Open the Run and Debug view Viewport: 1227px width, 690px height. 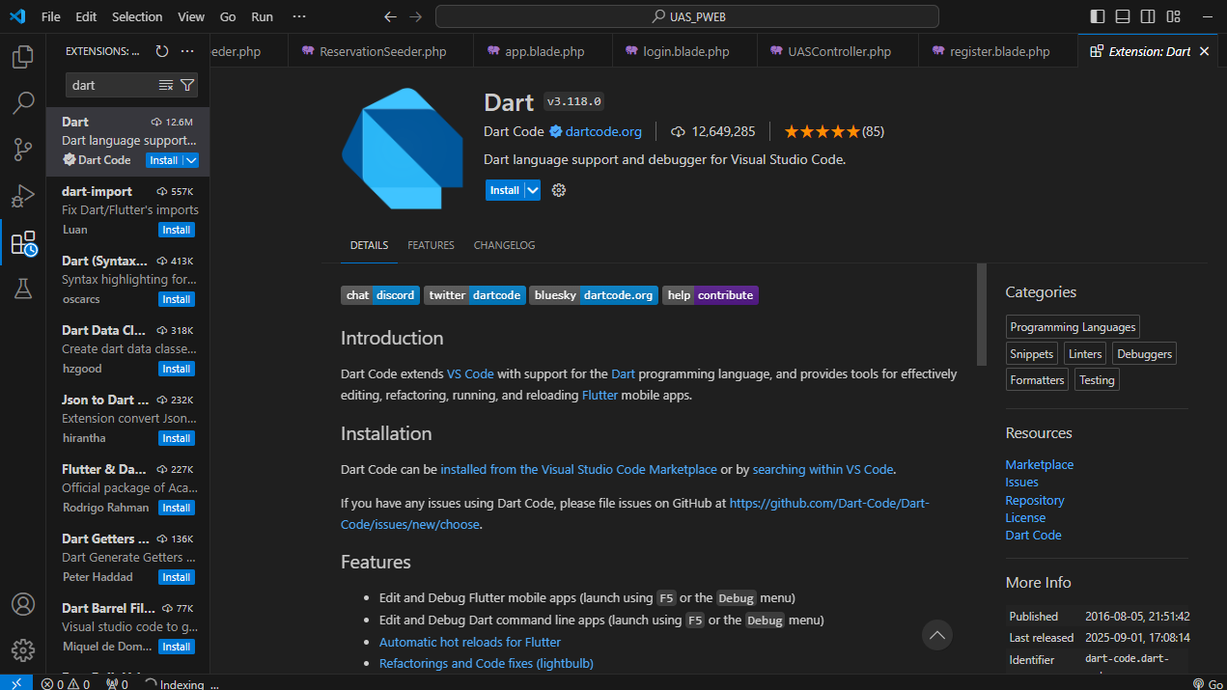[23, 196]
